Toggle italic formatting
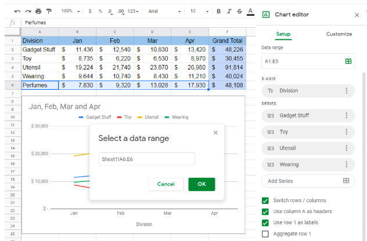Viewport: 367px width, 241px height. 229,11
